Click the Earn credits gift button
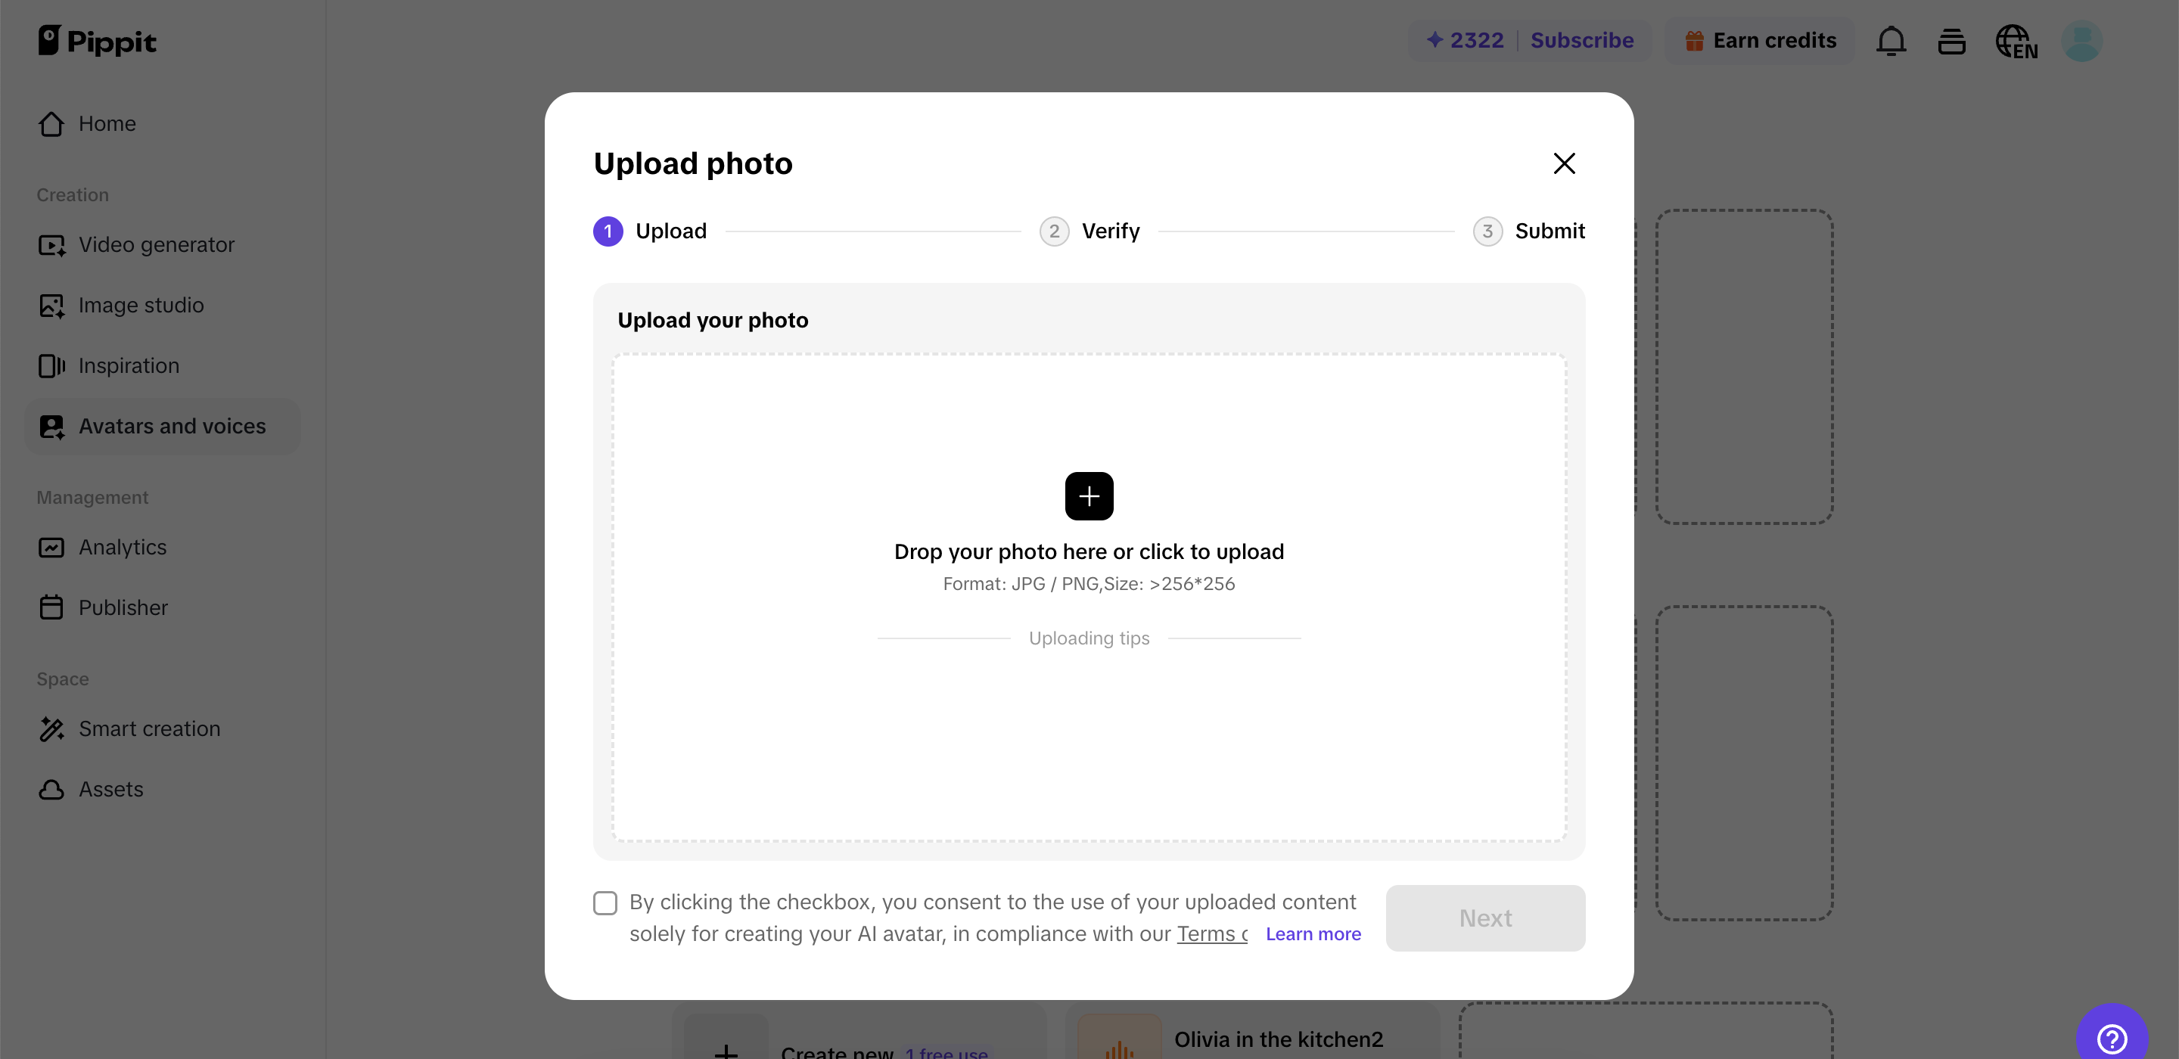This screenshot has width=2179, height=1059. click(1761, 41)
